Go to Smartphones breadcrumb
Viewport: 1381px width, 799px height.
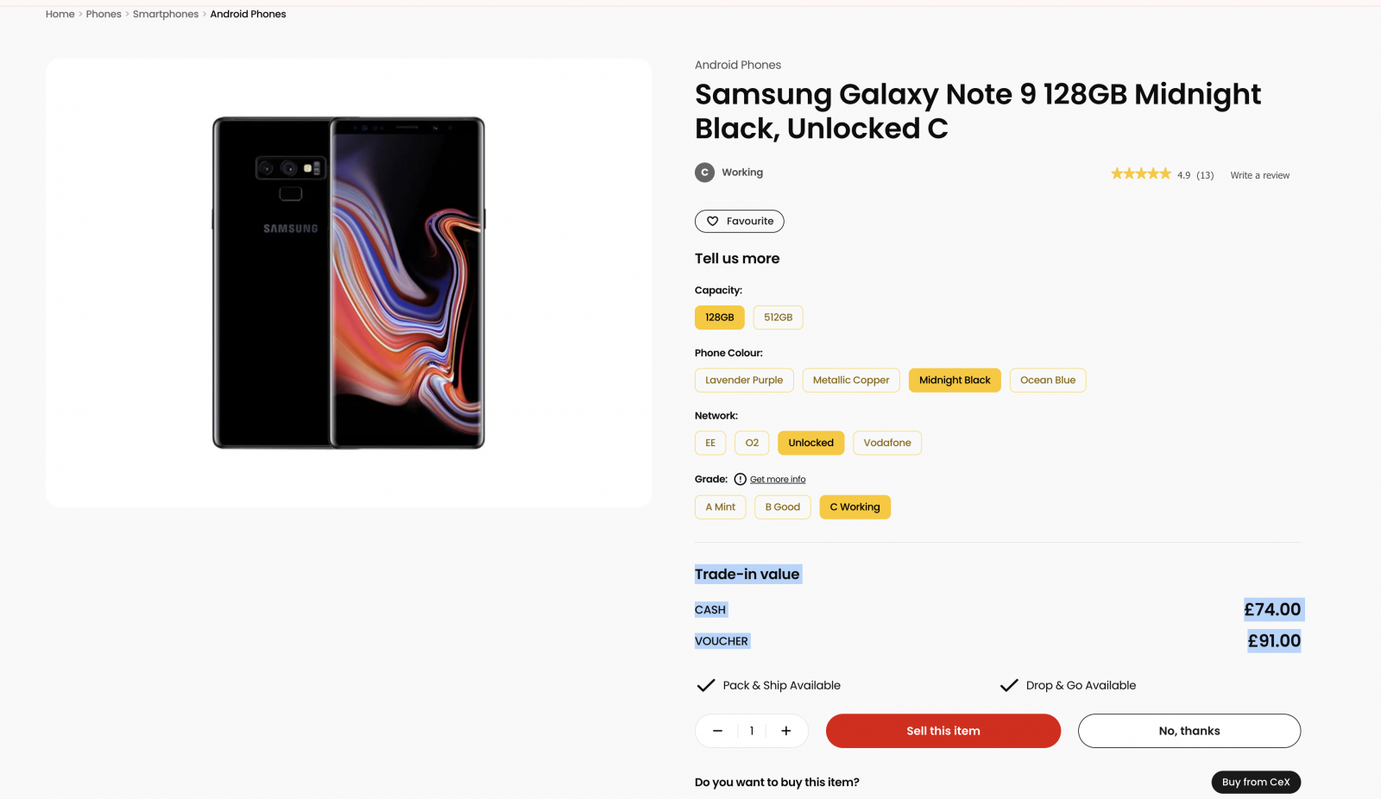[166, 15]
